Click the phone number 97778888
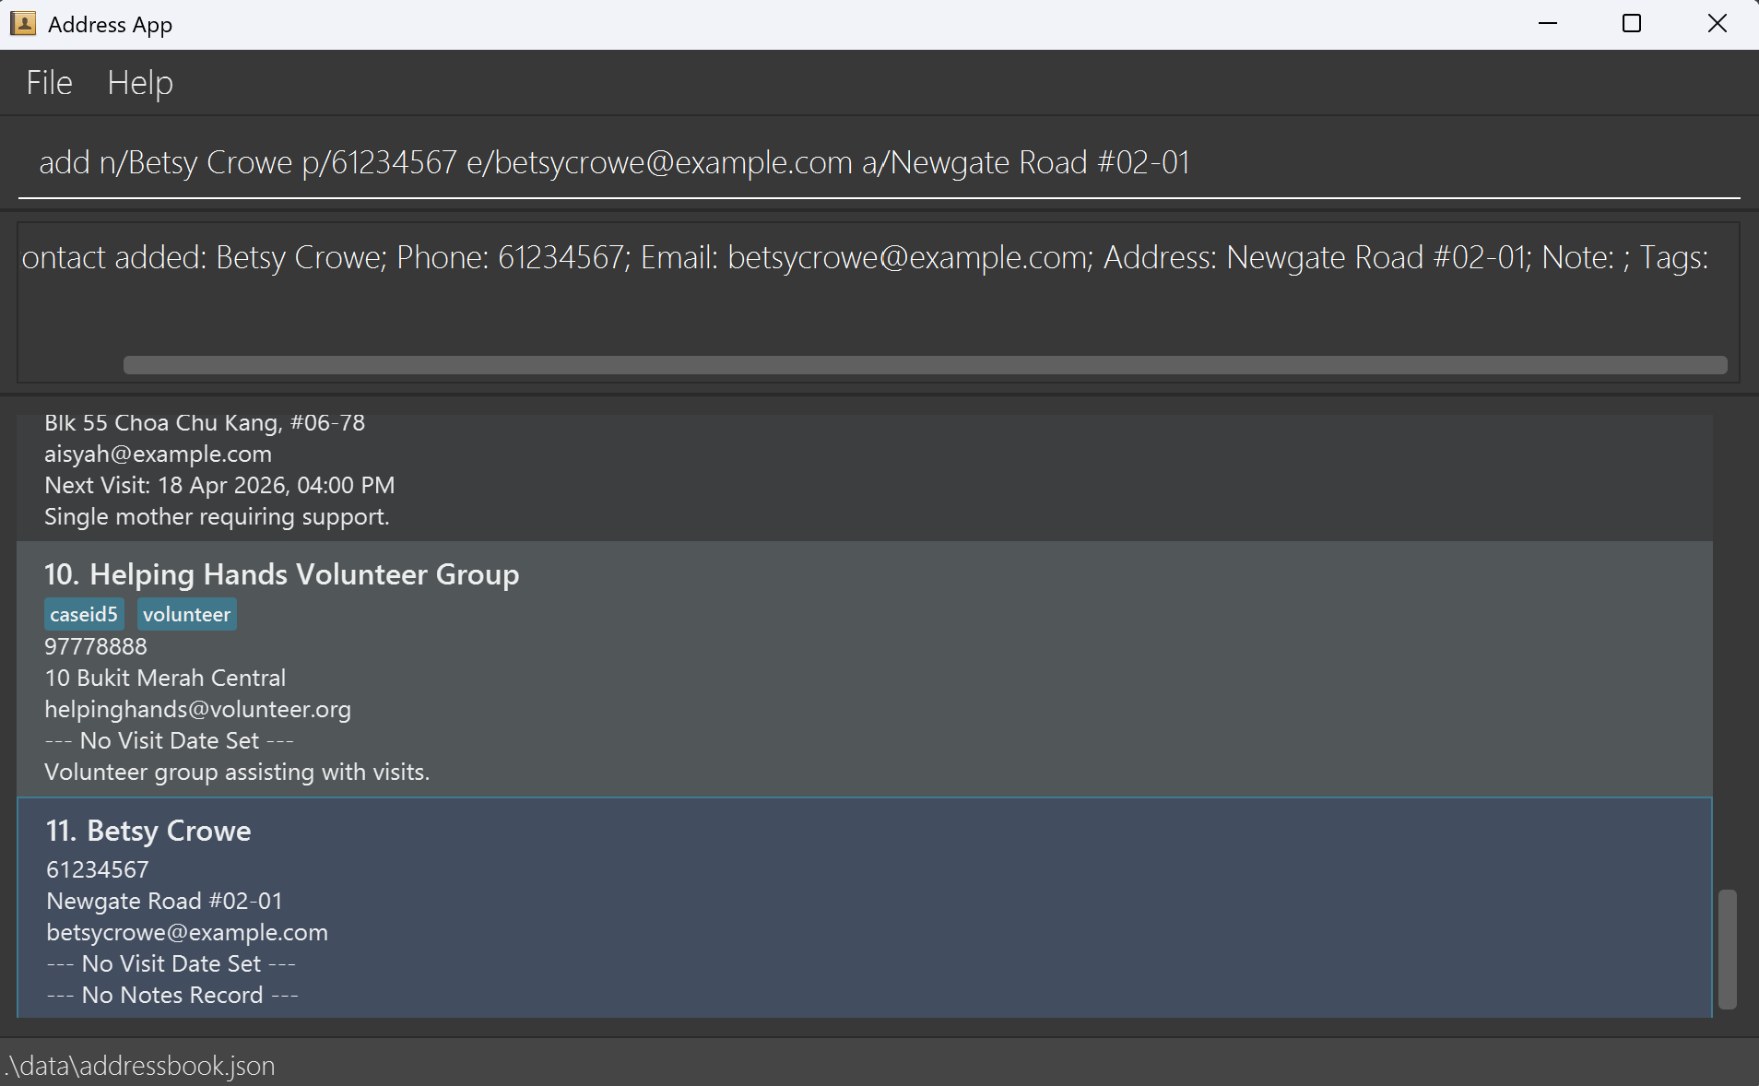 [96, 647]
